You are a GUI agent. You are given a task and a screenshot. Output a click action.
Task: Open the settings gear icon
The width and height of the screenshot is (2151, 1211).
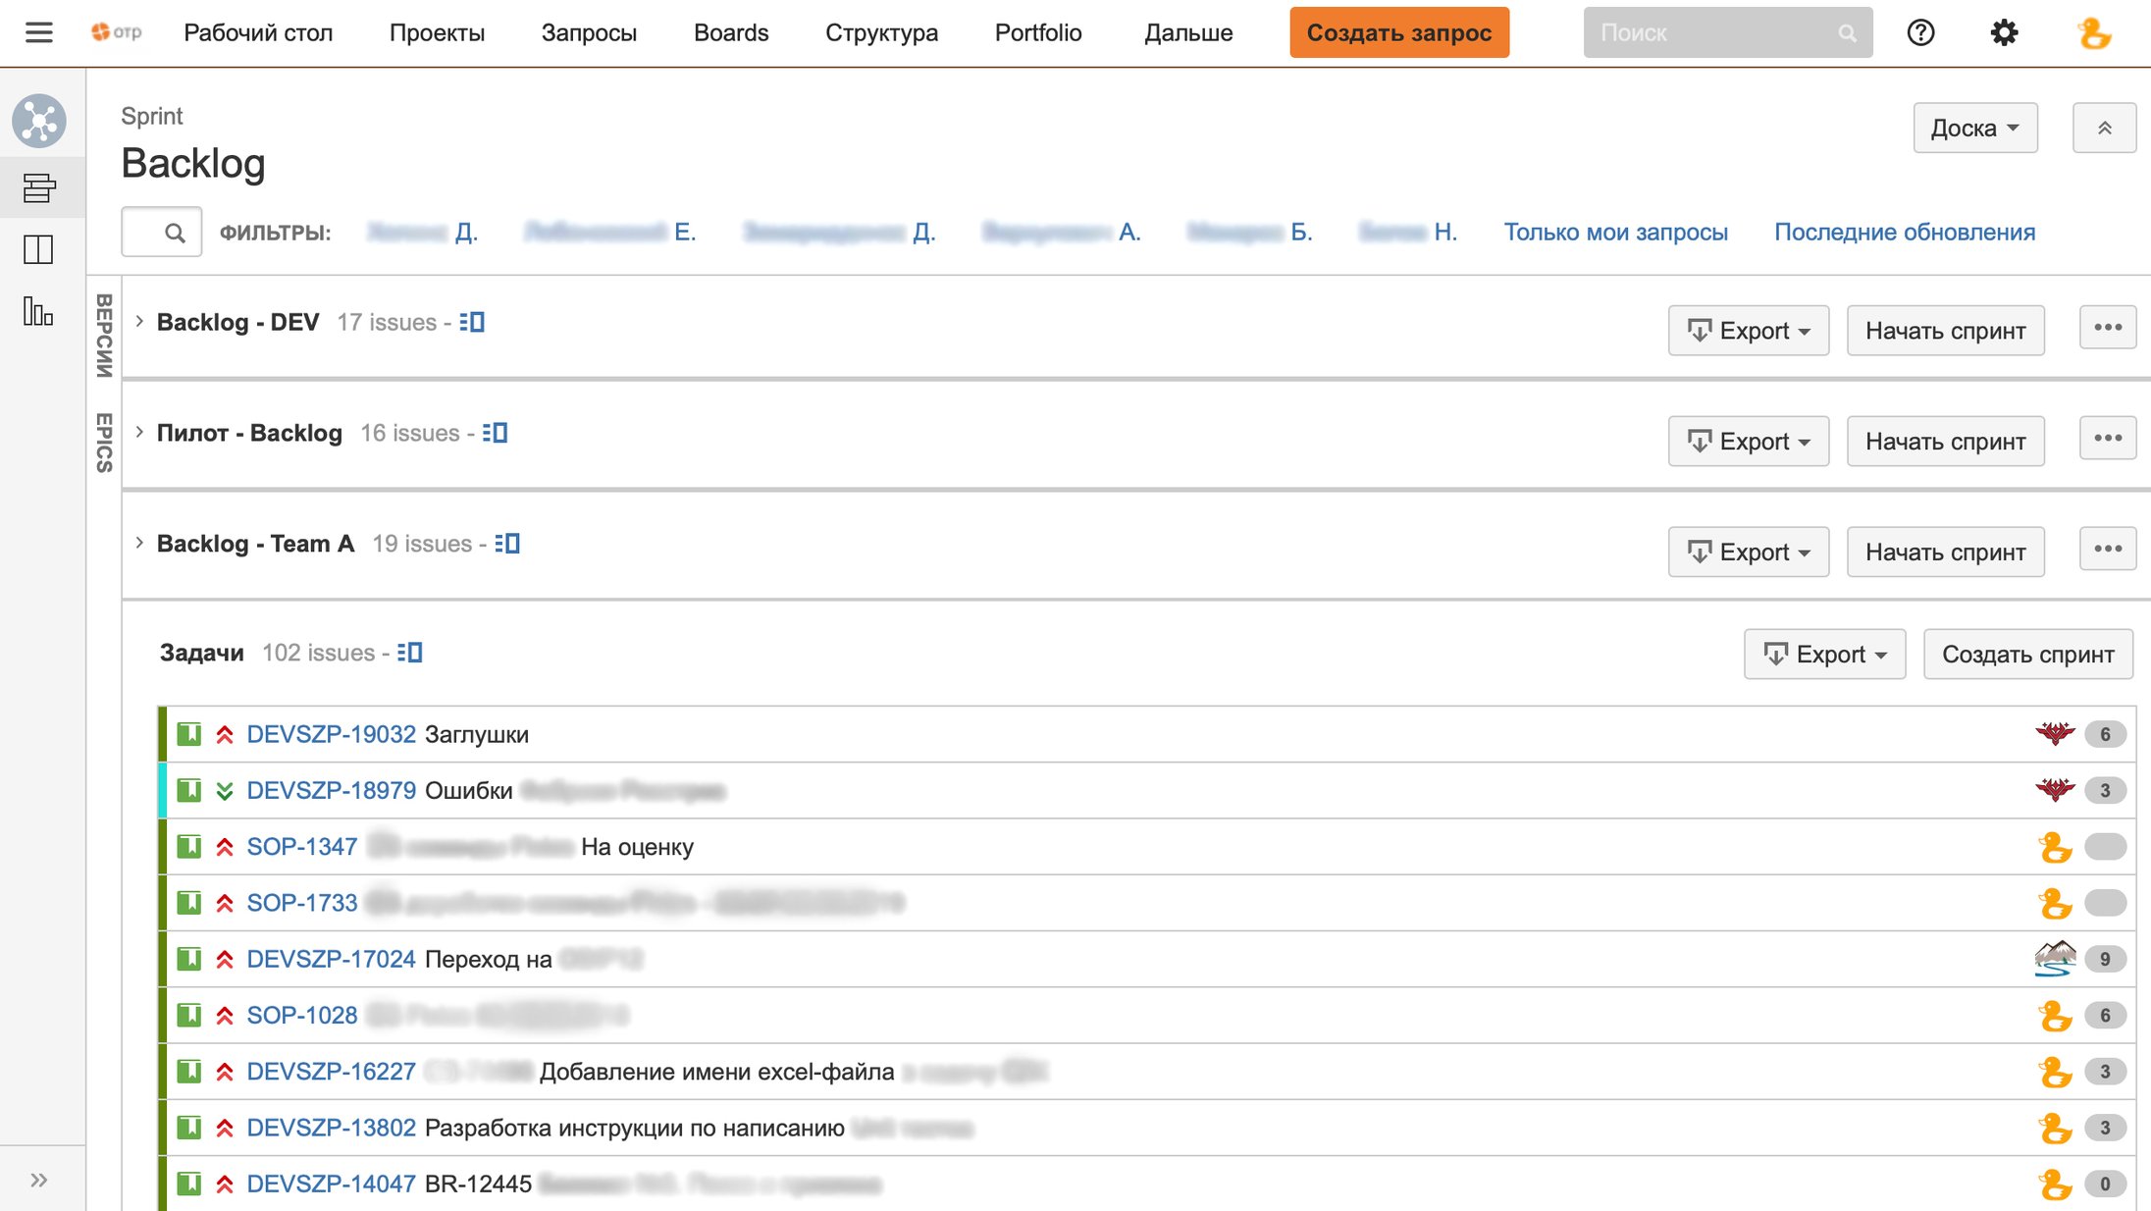coord(2004,32)
